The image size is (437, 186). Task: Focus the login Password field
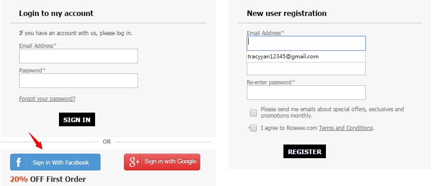click(x=78, y=81)
